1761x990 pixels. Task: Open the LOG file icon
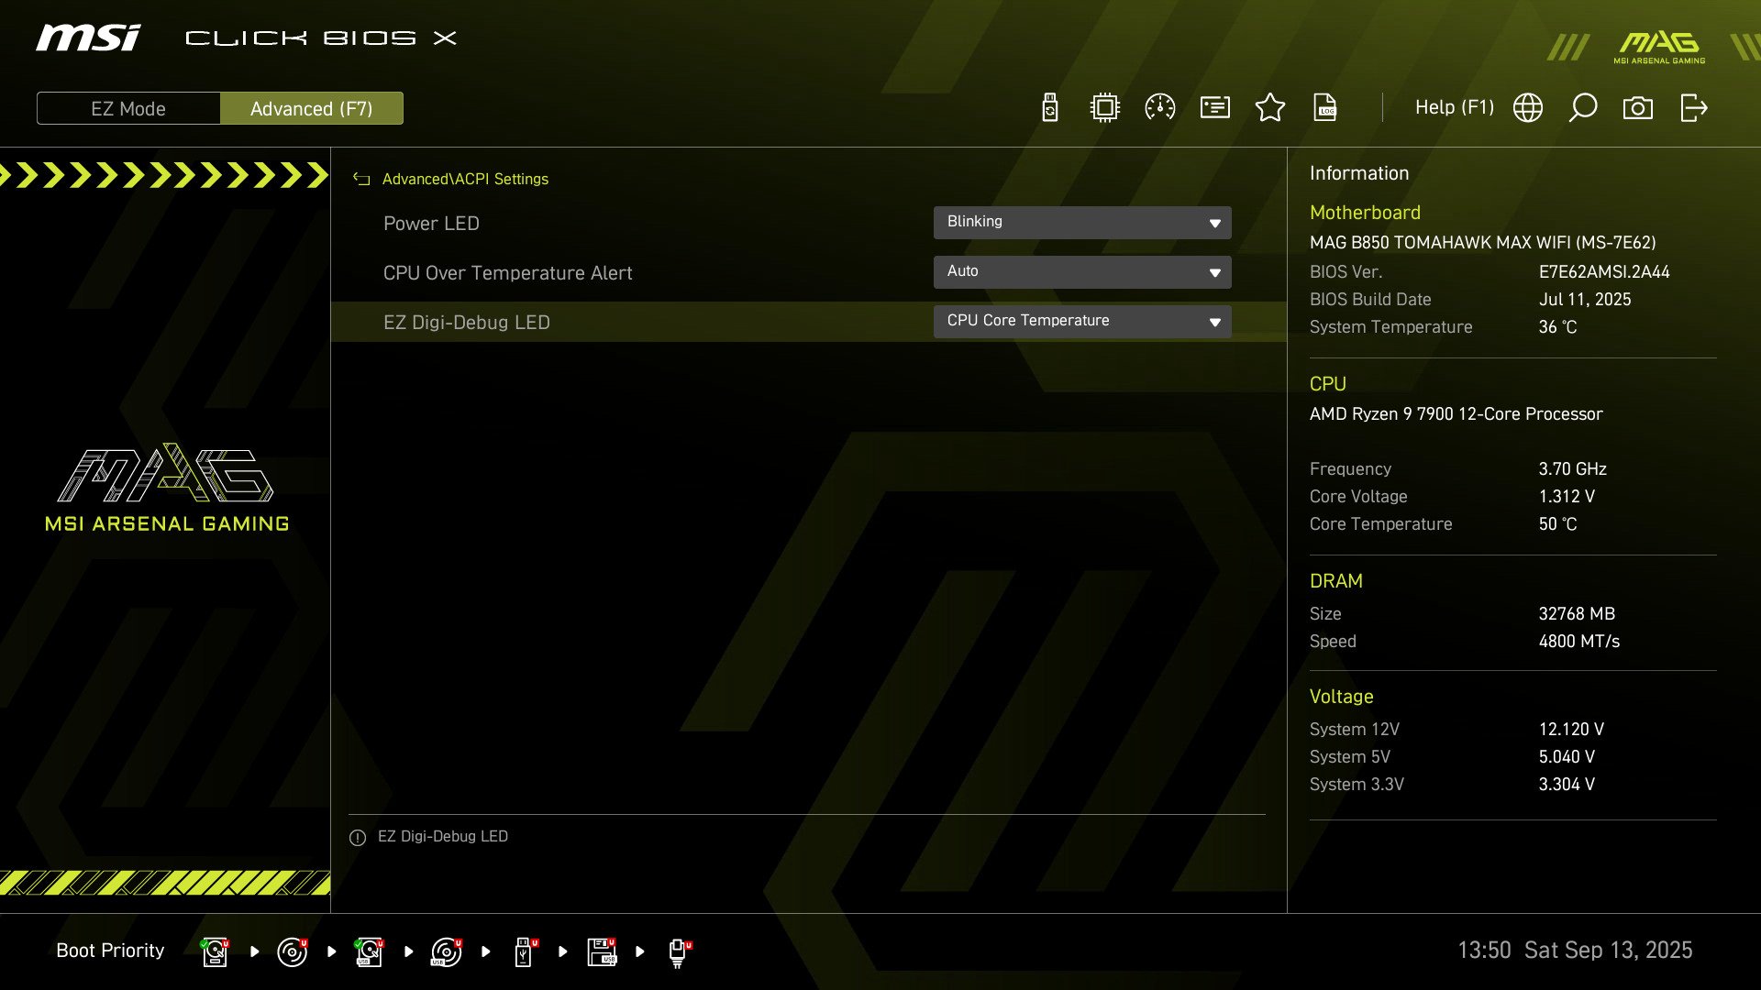(x=1325, y=108)
